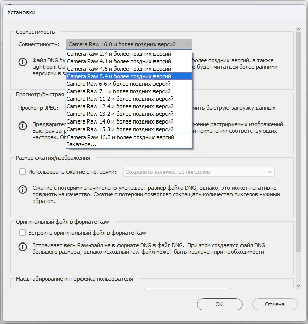The width and height of the screenshot is (308, 324).
Task: Click scrollbar up arrow
Action: pyautogui.click(x=298, y=29)
